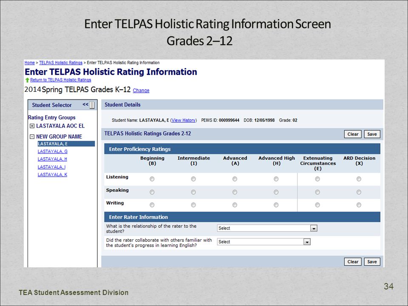Viewport: 408px width, 306px height.
Task: Click the Student Selector panel title
Action: 52,105
